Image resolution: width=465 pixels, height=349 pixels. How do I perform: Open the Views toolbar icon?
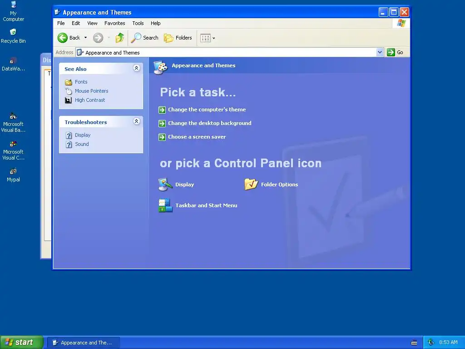205,38
